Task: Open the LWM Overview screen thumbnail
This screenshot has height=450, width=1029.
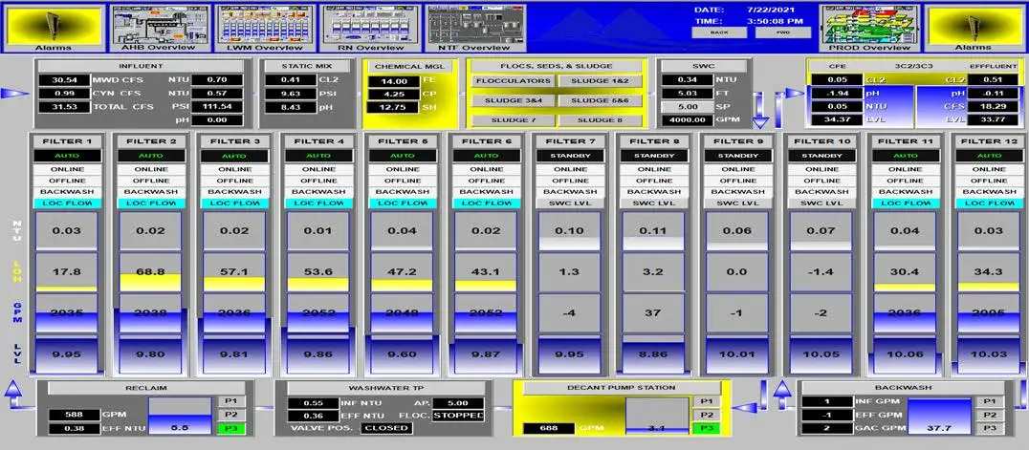Action: (x=265, y=25)
